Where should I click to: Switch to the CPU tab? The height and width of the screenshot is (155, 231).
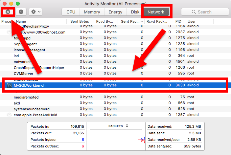point(71,12)
